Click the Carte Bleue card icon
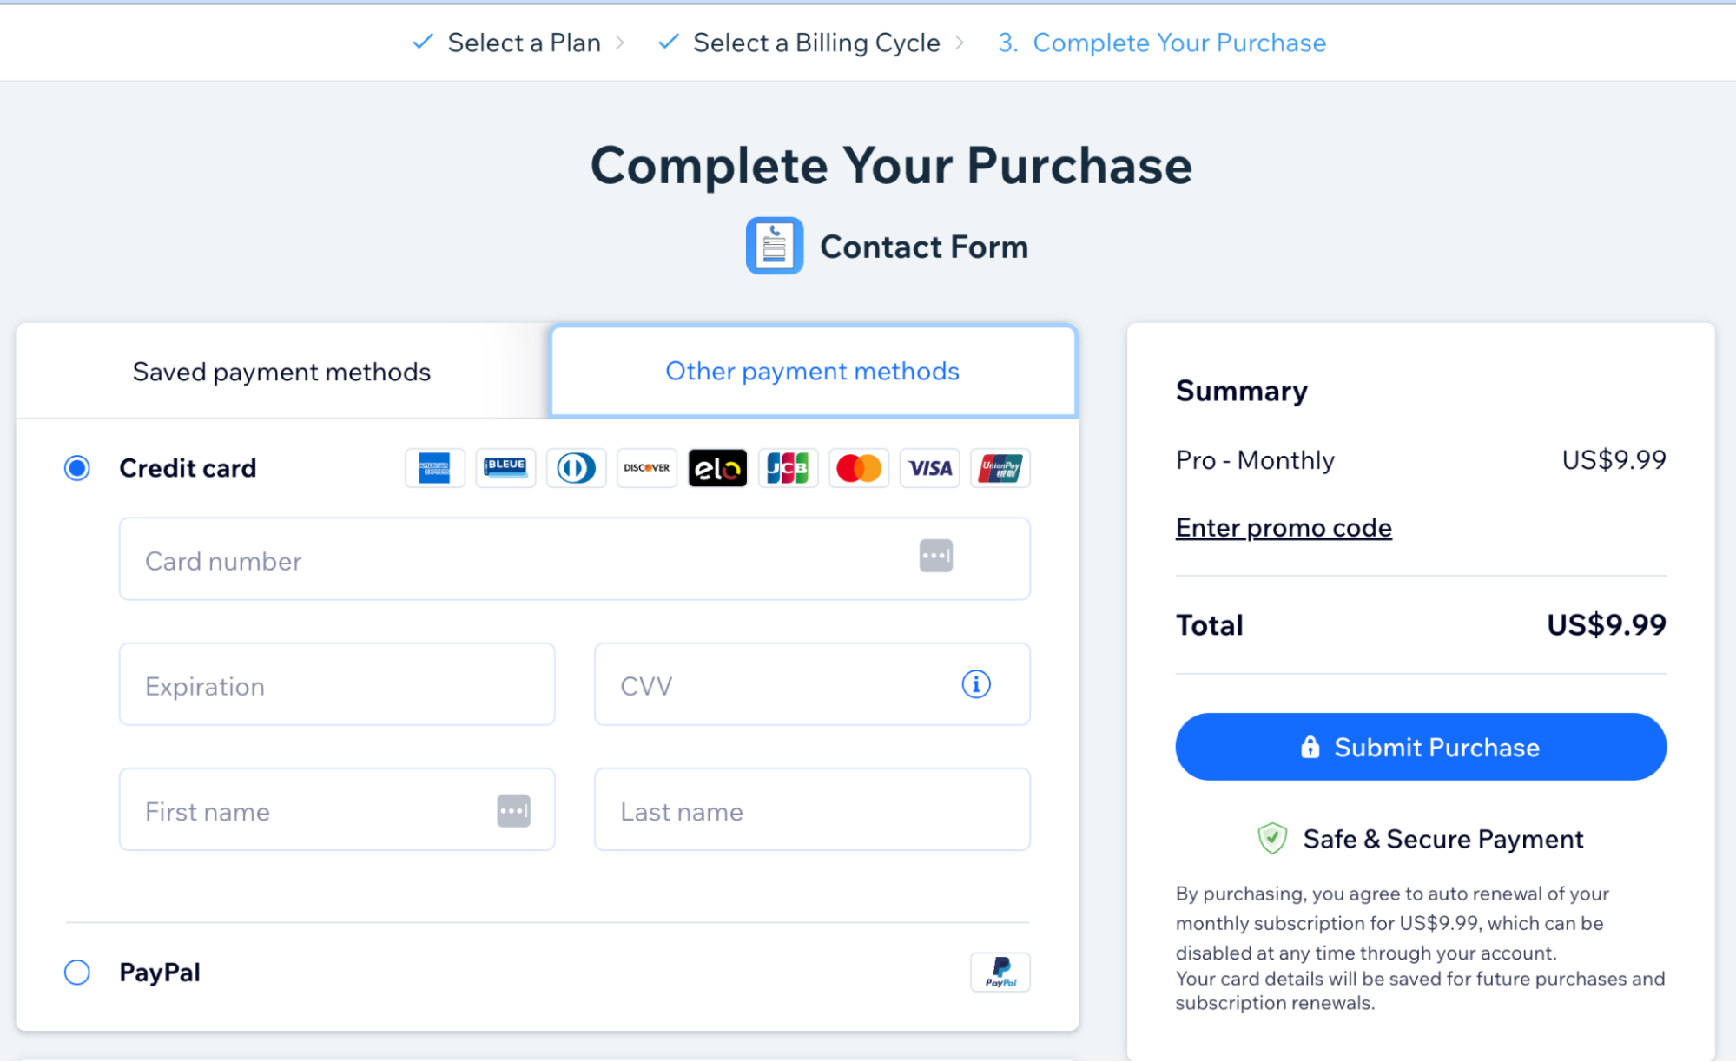This screenshot has width=1736, height=1062. tap(505, 468)
